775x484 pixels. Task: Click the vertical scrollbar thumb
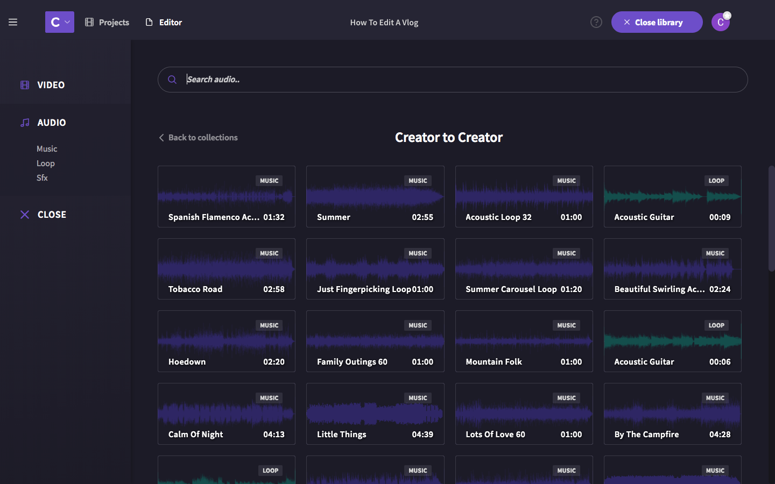click(x=771, y=218)
